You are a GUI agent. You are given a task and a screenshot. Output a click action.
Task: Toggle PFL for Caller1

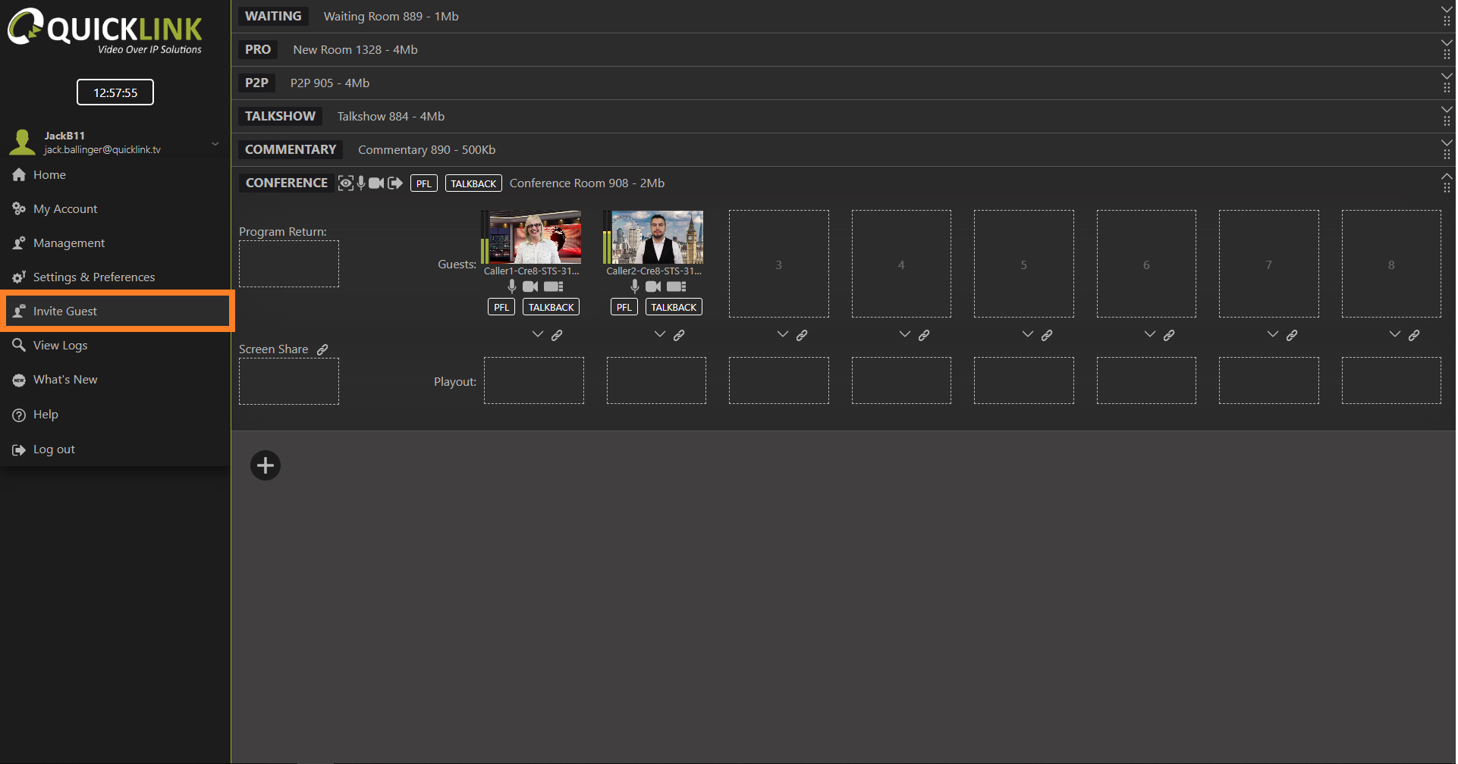(x=501, y=307)
